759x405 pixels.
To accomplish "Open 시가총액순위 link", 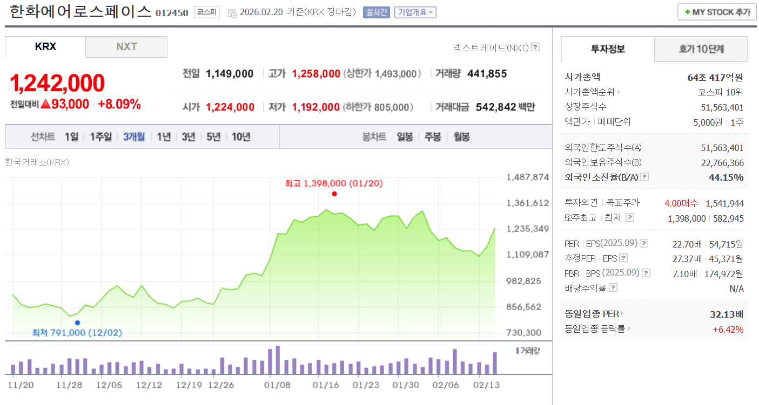I will click(590, 92).
